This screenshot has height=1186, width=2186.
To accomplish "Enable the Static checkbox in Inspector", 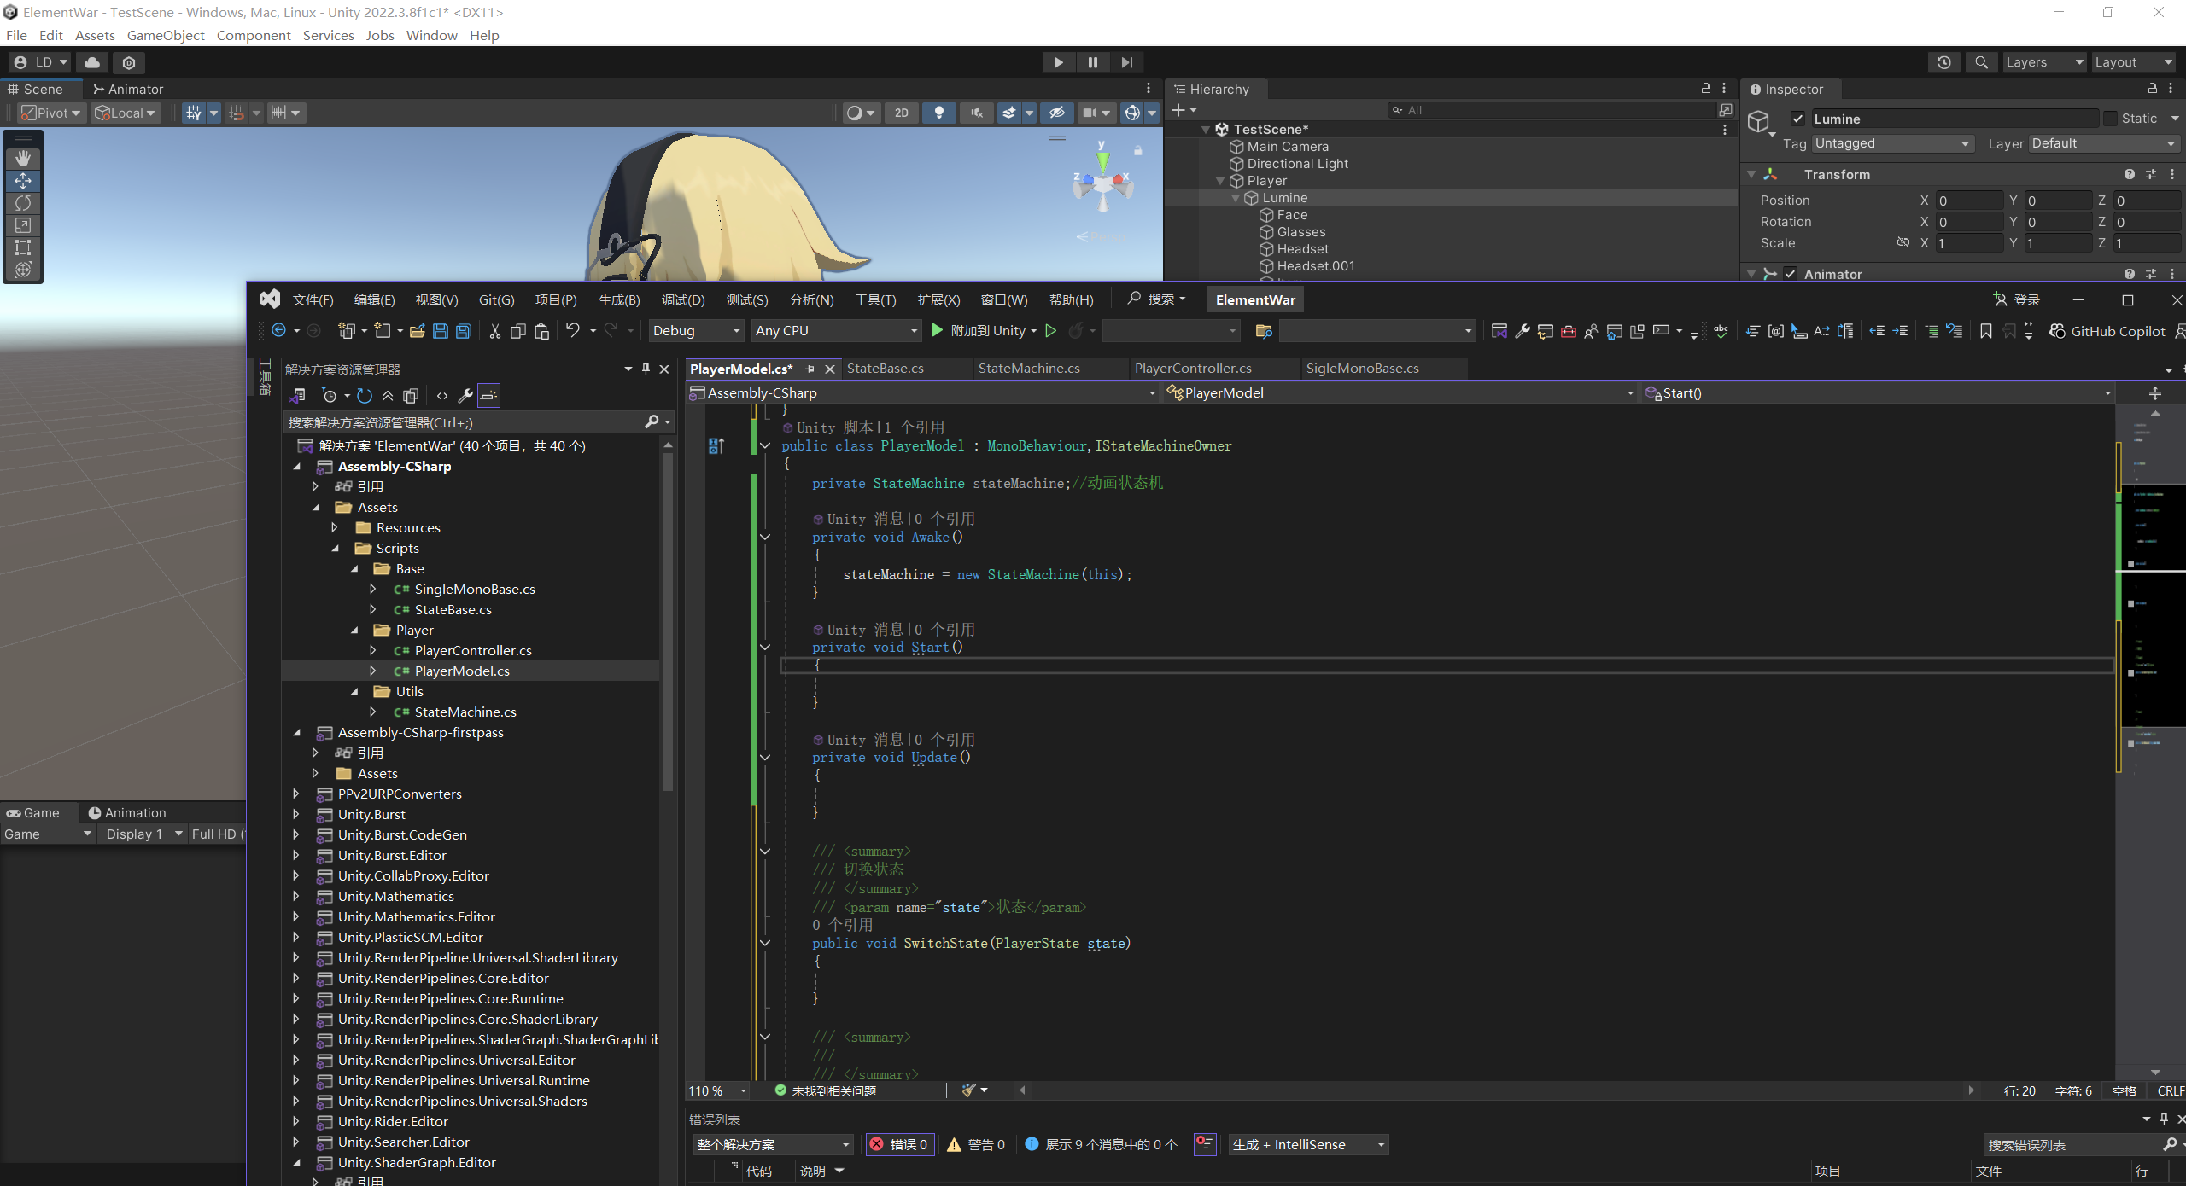I will pyautogui.click(x=2111, y=119).
